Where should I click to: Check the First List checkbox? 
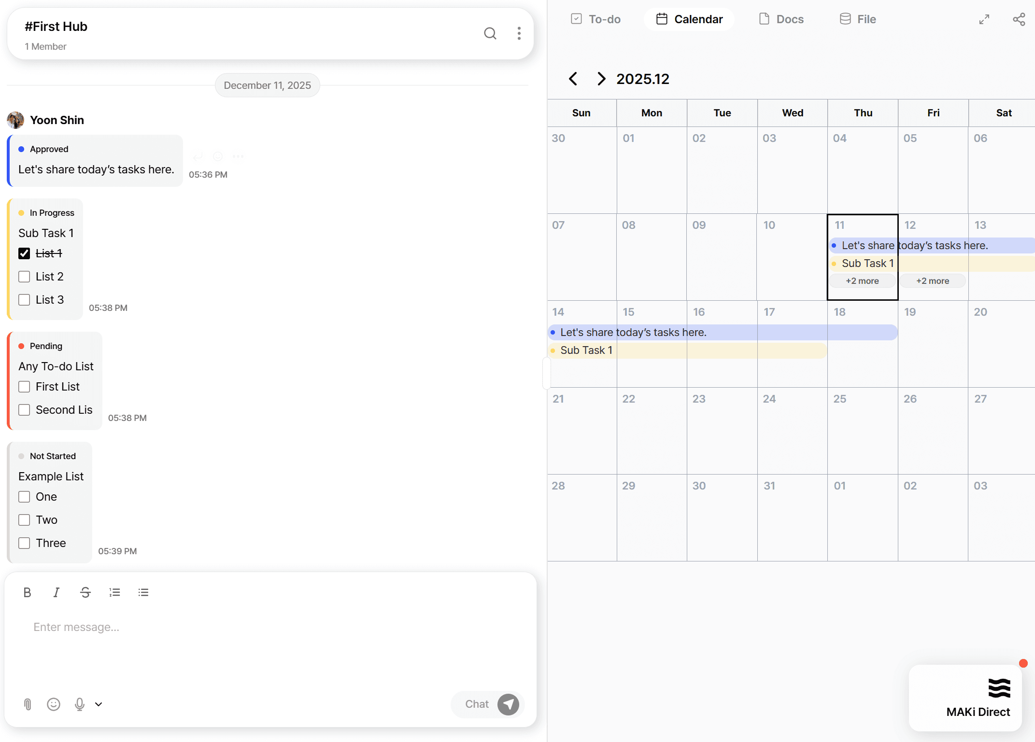tap(24, 387)
